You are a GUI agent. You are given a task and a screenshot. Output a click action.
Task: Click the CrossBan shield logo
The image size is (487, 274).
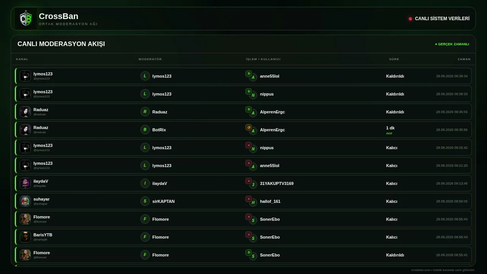[x=26, y=19]
